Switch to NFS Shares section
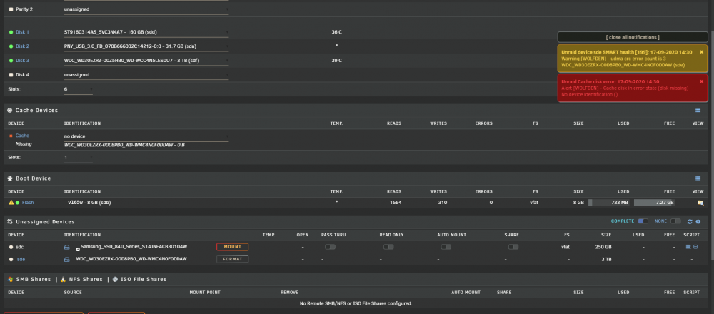Image resolution: width=714 pixels, height=314 pixels. pyautogui.click(x=86, y=280)
